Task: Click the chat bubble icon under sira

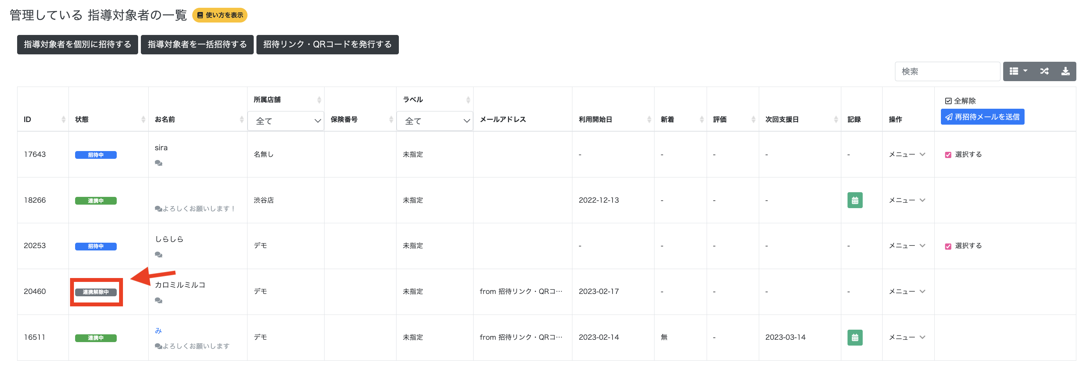Action: click(158, 163)
